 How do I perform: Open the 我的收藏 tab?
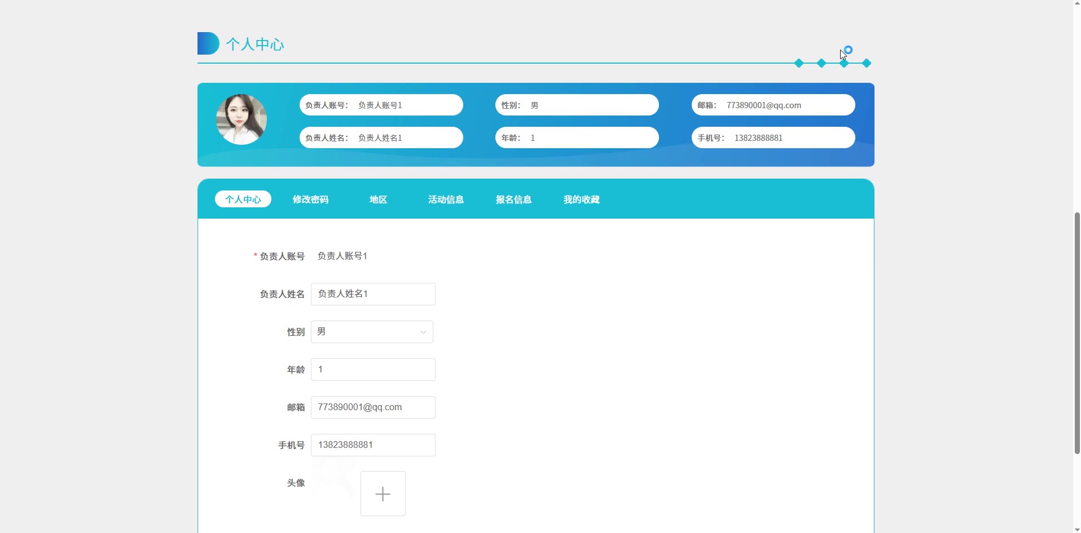tap(581, 199)
